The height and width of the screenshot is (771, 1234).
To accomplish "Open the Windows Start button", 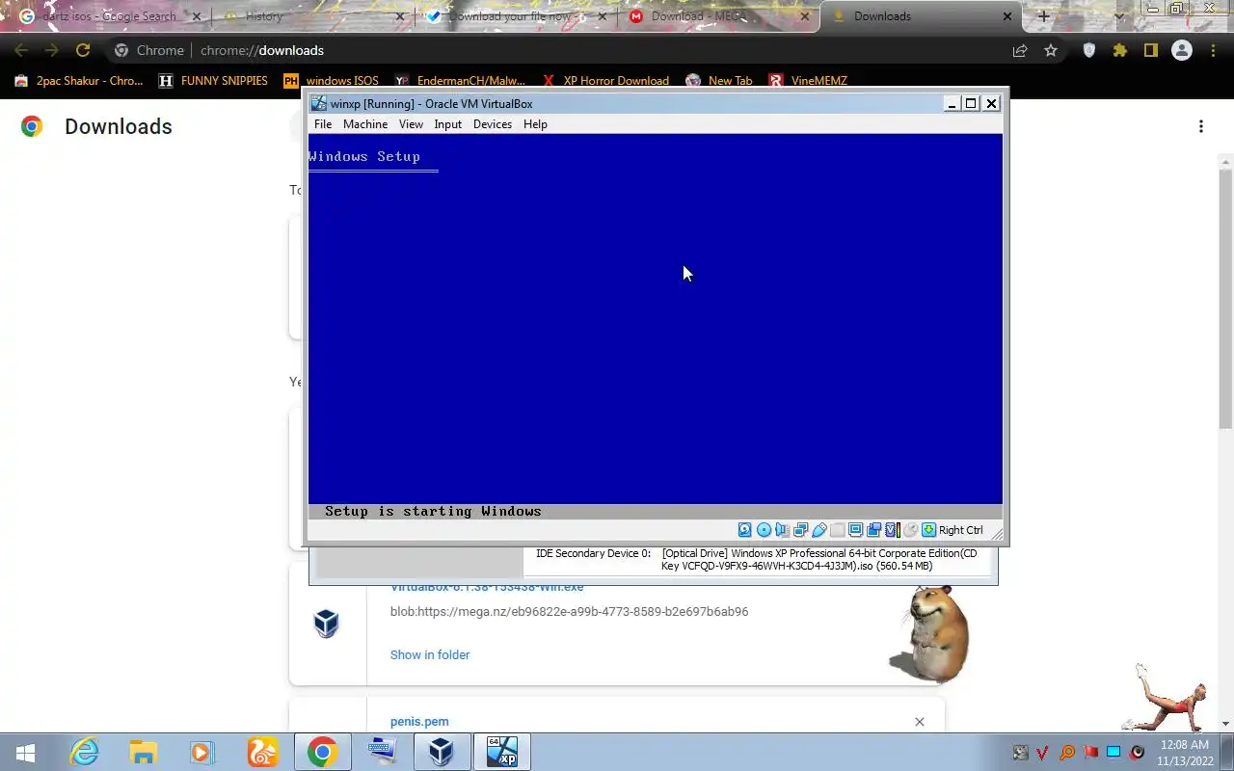I will (x=26, y=753).
